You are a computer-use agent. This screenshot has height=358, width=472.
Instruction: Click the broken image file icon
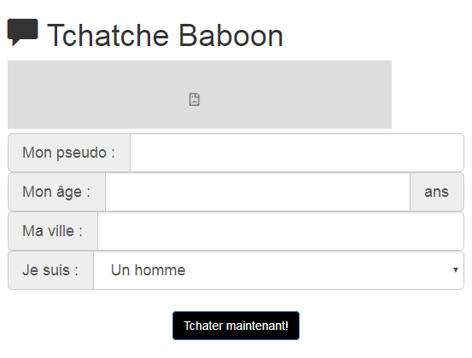[195, 99]
